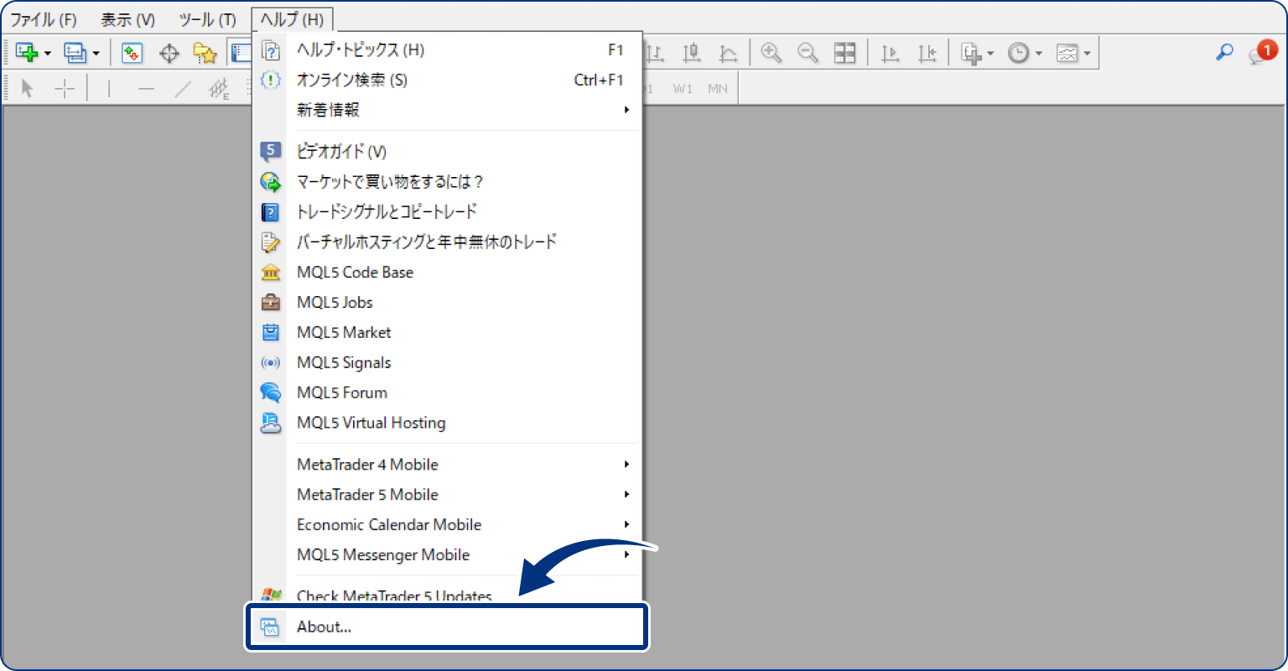This screenshot has height=671, width=1288.
Task: Click the Periods clock icon
Action: [x=1018, y=54]
